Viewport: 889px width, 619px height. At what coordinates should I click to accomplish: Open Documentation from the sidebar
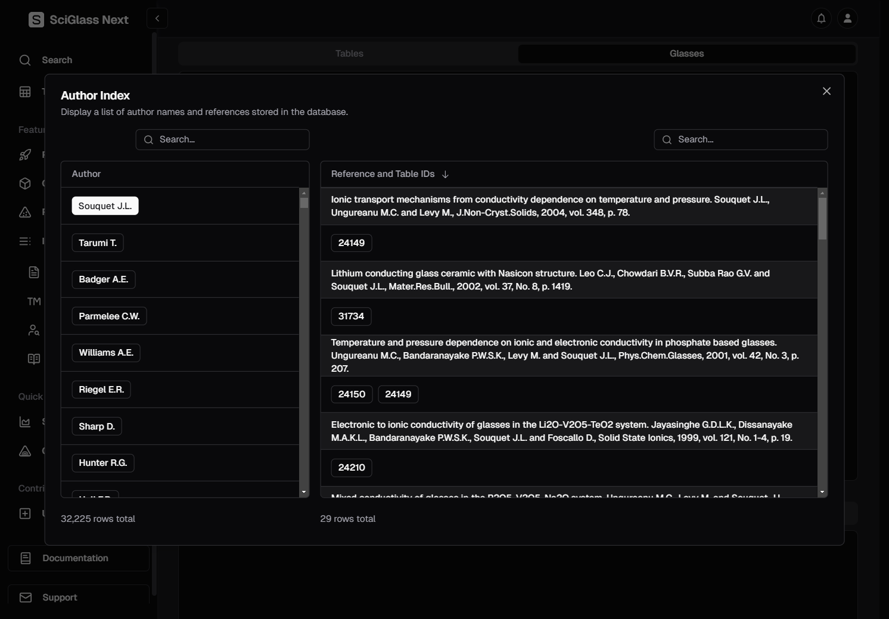[75, 558]
